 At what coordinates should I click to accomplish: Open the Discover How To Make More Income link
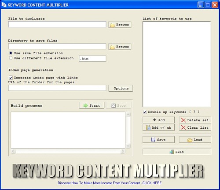tap(110, 183)
